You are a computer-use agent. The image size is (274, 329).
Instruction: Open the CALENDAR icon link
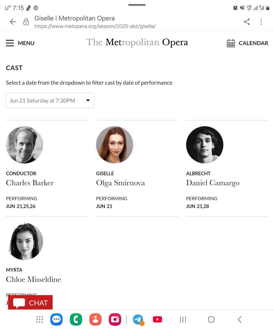[248, 43]
